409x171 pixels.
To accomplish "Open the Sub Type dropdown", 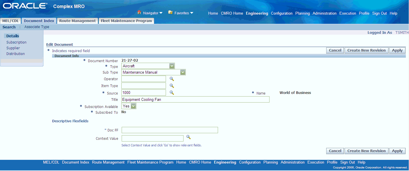I will click(x=154, y=72).
